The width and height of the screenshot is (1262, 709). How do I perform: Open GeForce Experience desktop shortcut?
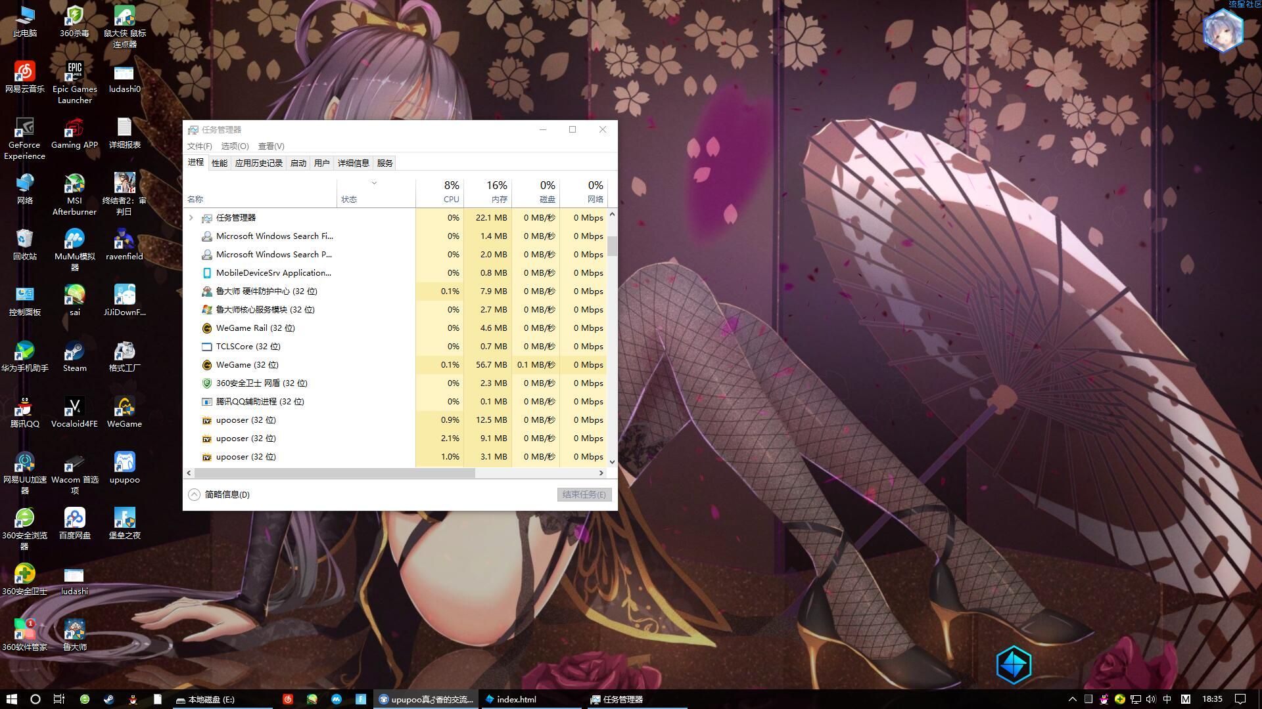tap(24, 138)
